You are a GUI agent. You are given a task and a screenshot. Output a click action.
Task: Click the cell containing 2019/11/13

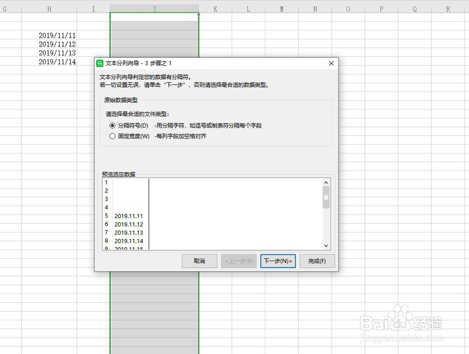pos(56,53)
